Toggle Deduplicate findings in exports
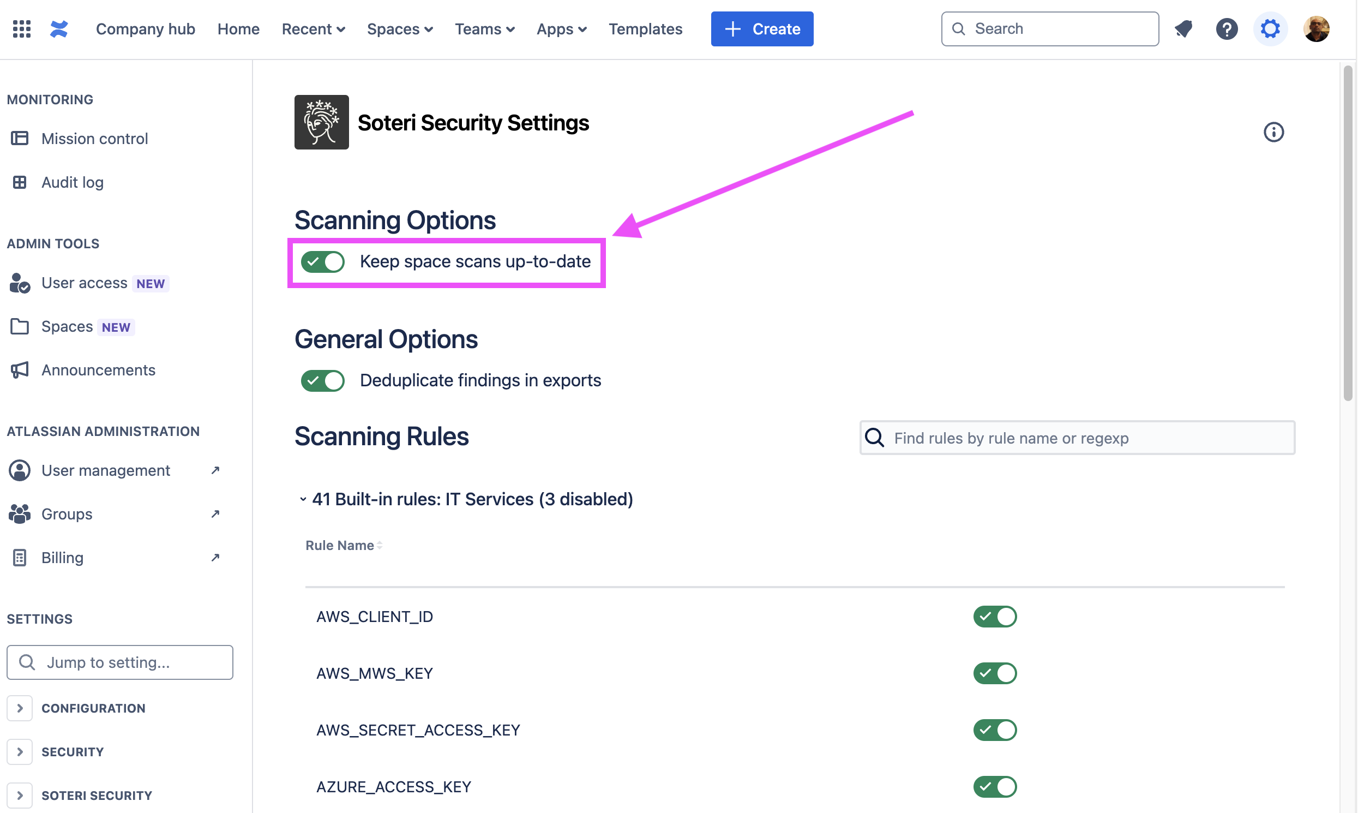The height and width of the screenshot is (813, 1358). pyautogui.click(x=322, y=381)
